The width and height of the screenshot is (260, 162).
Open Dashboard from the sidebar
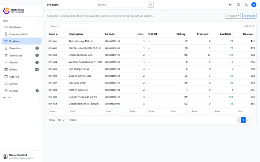[x=22, y=27]
